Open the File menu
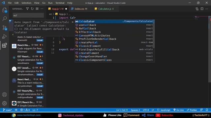 10,3
